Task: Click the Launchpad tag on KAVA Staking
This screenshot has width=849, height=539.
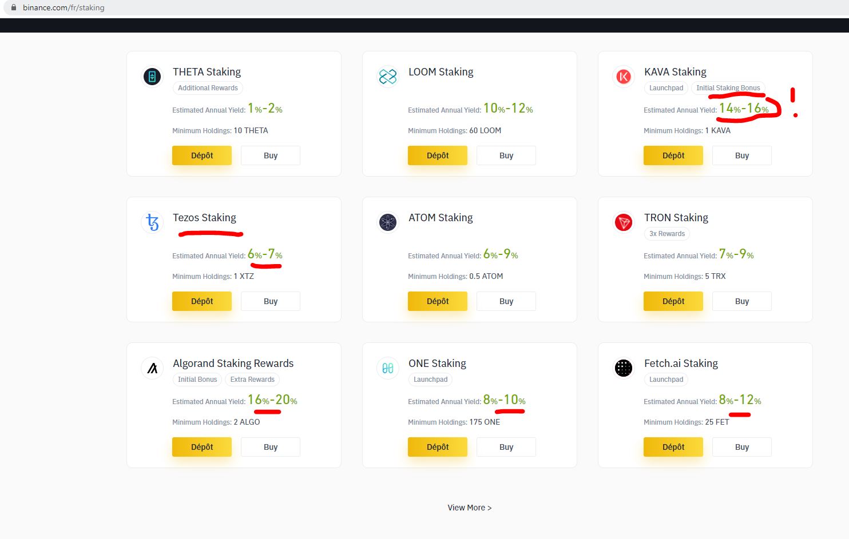Action: tap(666, 88)
